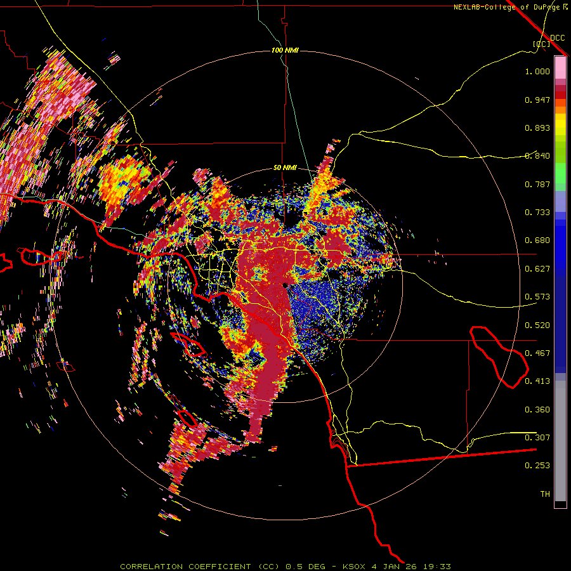
Task: Select the 0.947 color scale value
Action: 537,100
